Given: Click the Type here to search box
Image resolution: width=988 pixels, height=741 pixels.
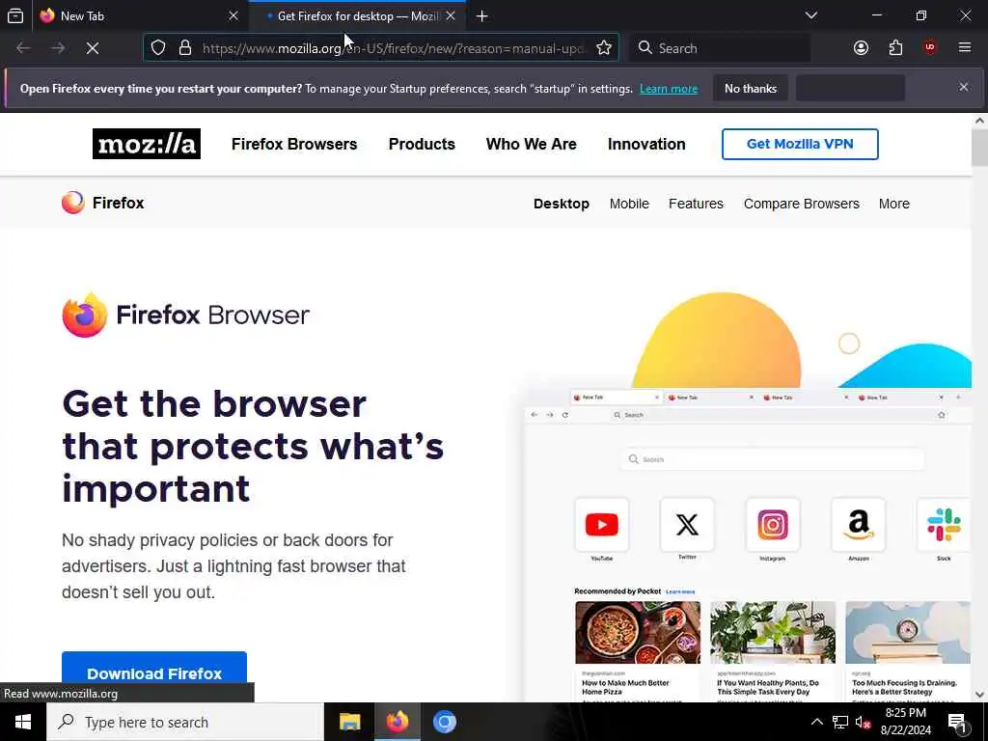Looking at the screenshot, I should (x=185, y=722).
